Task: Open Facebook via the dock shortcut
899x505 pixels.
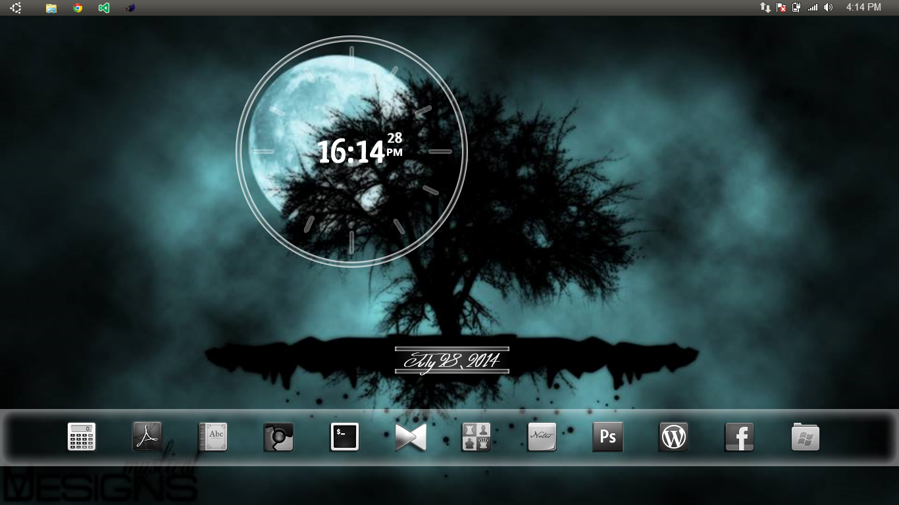Action: pos(738,437)
